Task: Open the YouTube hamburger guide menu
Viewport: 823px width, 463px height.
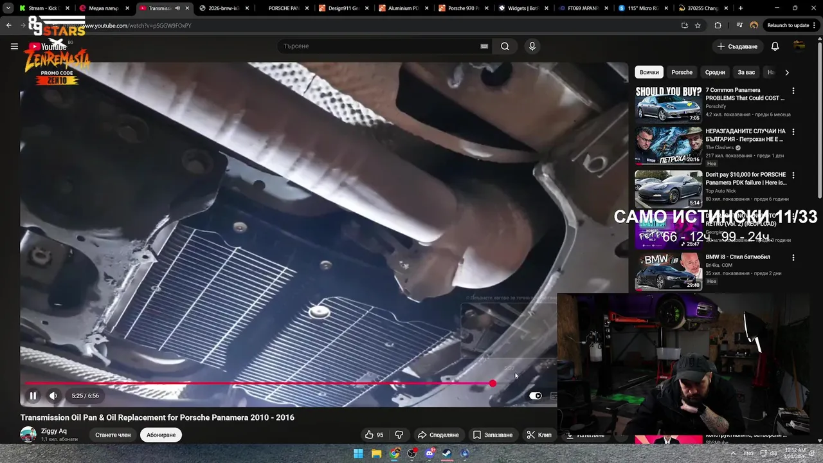Action: (x=14, y=46)
